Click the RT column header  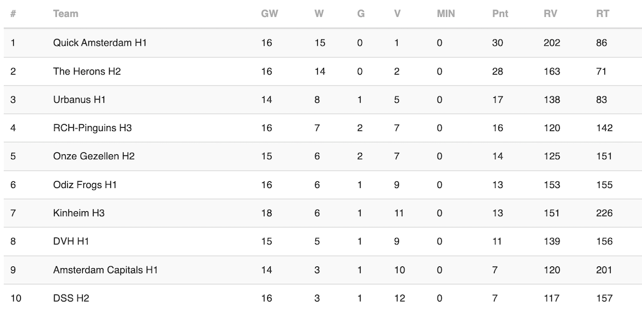pyautogui.click(x=603, y=14)
